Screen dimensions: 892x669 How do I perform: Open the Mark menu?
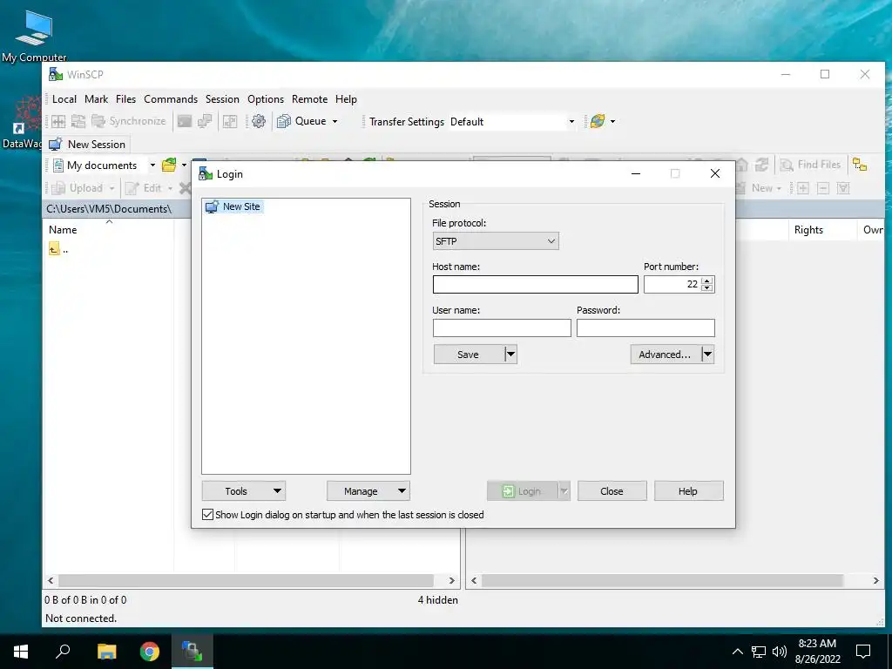[96, 99]
